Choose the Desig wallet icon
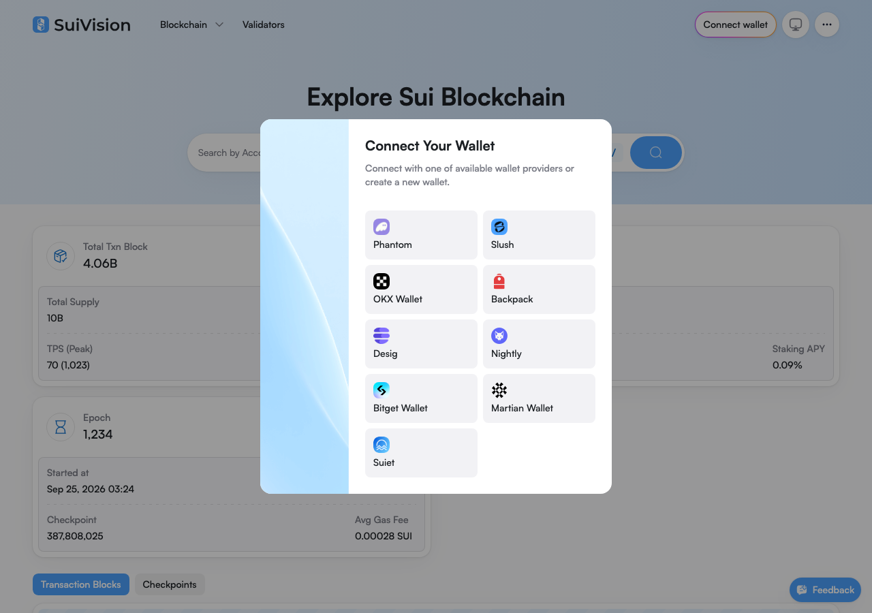The image size is (872, 613). 381,336
